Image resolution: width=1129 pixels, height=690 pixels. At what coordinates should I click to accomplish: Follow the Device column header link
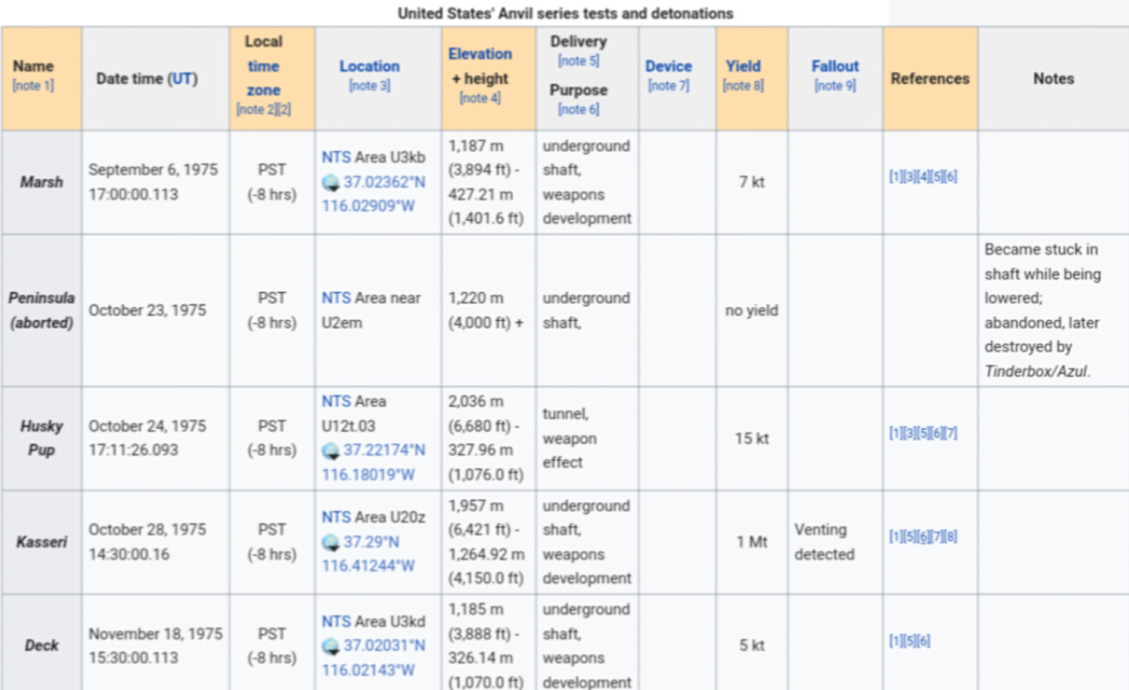pos(668,66)
